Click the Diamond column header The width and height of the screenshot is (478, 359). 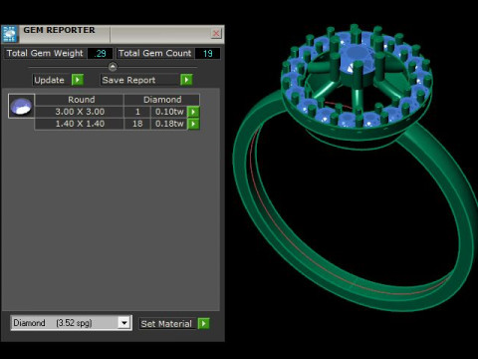pyautogui.click(x=162, y=100)
